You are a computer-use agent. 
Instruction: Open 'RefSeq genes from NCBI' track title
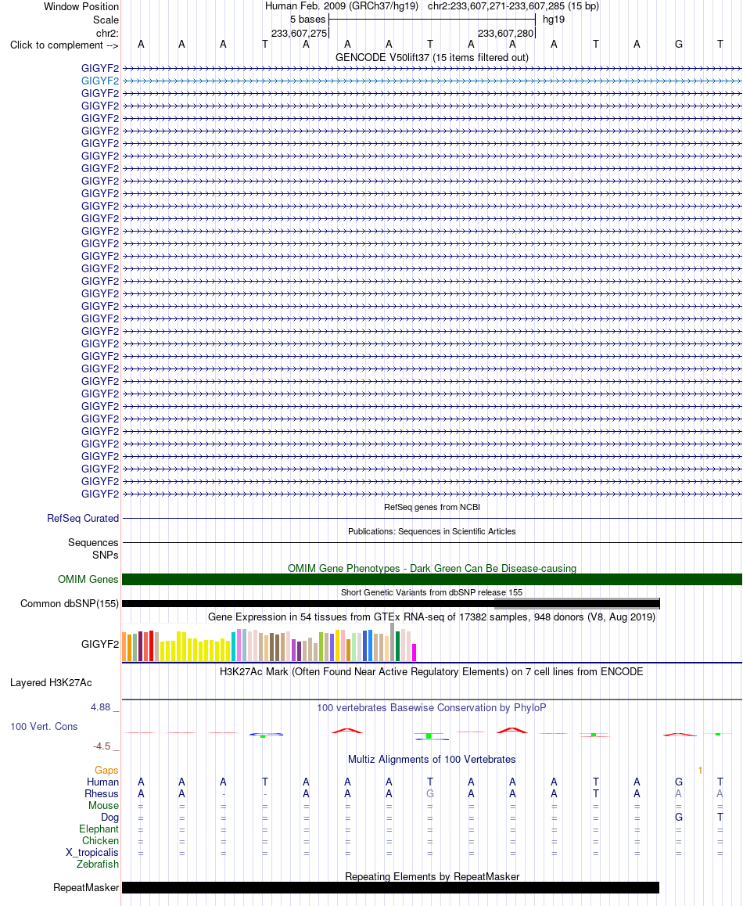432,507
